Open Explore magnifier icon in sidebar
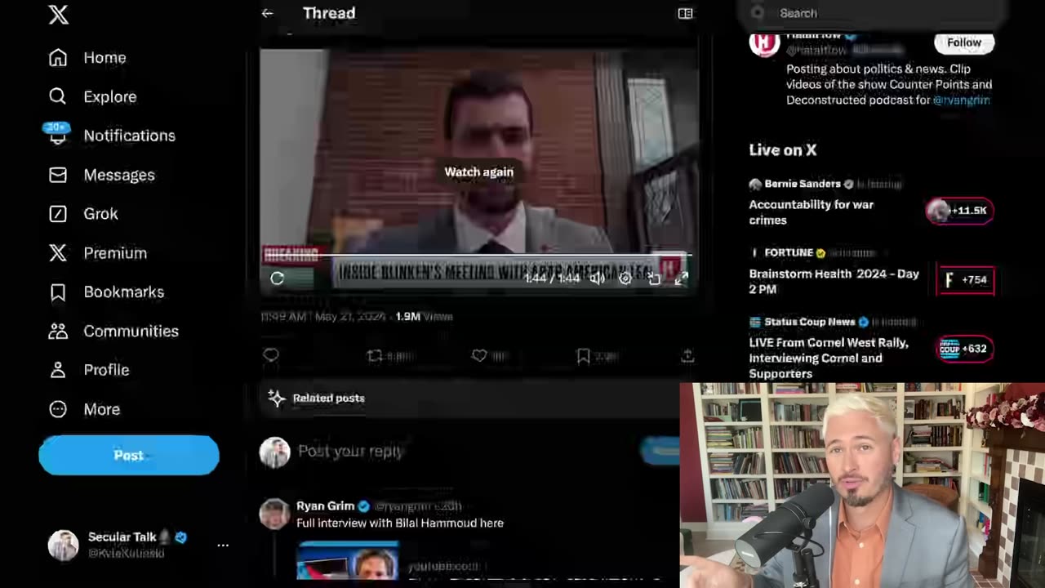The image size is (1045, 588). tap(58, 96)
